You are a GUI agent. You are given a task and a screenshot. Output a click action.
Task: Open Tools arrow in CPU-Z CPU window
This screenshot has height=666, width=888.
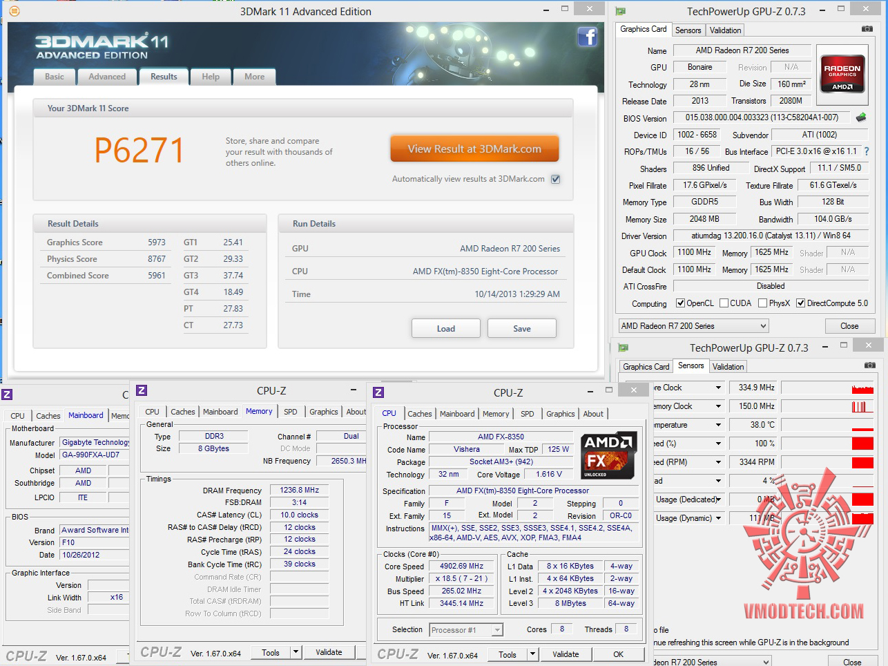click(x=533, y=654)
